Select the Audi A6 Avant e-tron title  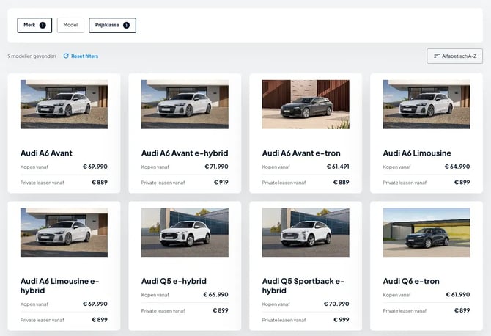(301, 153)
